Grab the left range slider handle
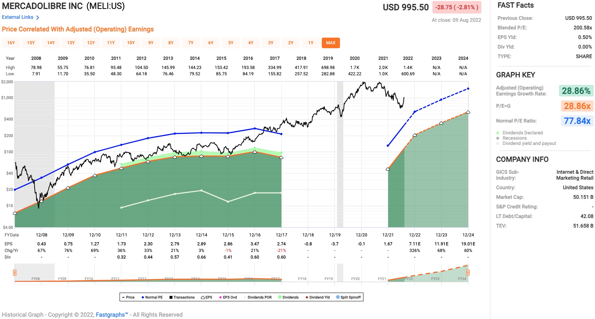Image resolution: width=595 pixels, height=319 pixels. coord(15,273)
